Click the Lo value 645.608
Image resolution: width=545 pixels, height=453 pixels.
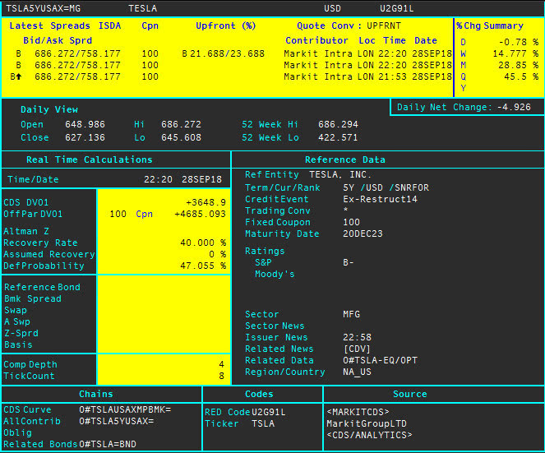point(181,137)
